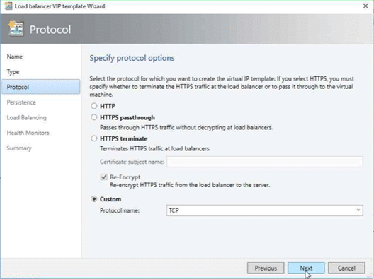
Task: Jump to the Summary wizard step
Action: point(19,148)
